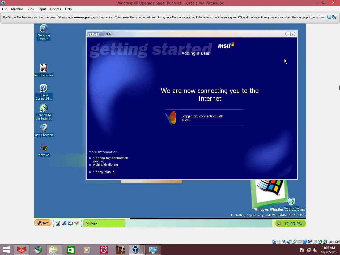Open the Help with dialing link
The image size is (340, 255).
[105, 165]
